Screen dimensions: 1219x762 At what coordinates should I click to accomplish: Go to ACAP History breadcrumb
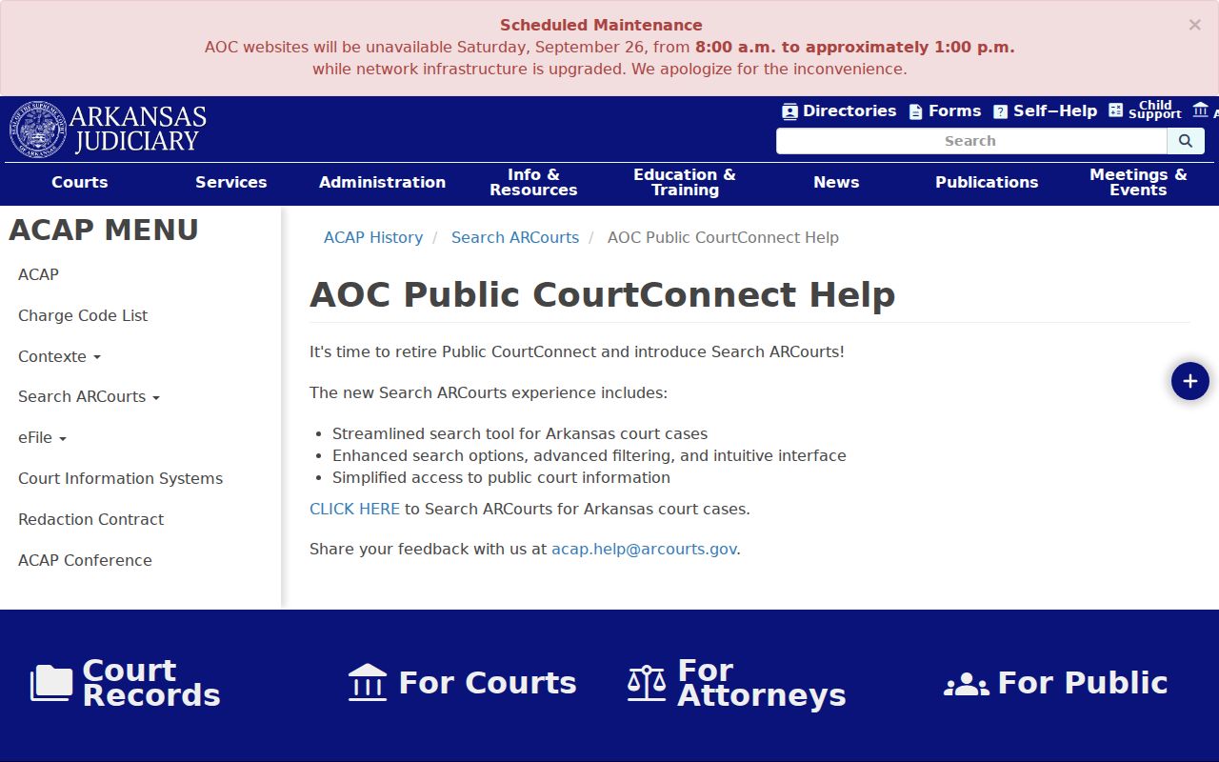(373, 237)
